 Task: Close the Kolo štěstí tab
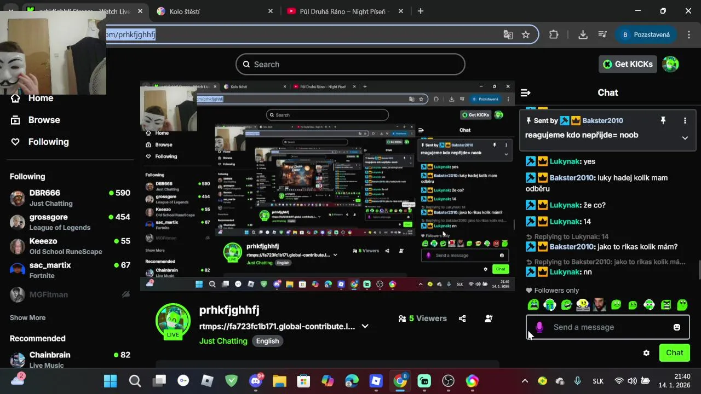click(x=271, y=11)
